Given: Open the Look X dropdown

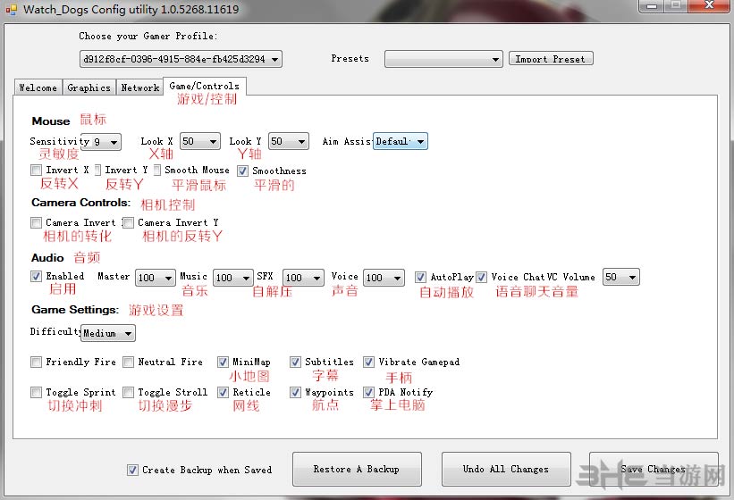Looking at the screenshot, I should (200, 141).
